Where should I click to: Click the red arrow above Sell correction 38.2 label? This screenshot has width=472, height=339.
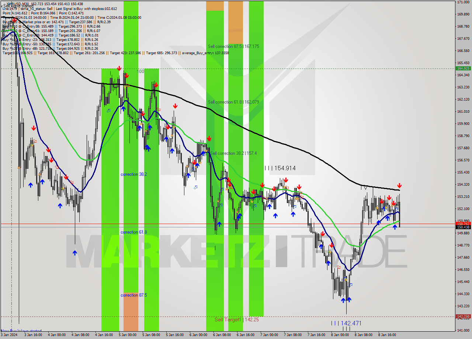(209, 139)
